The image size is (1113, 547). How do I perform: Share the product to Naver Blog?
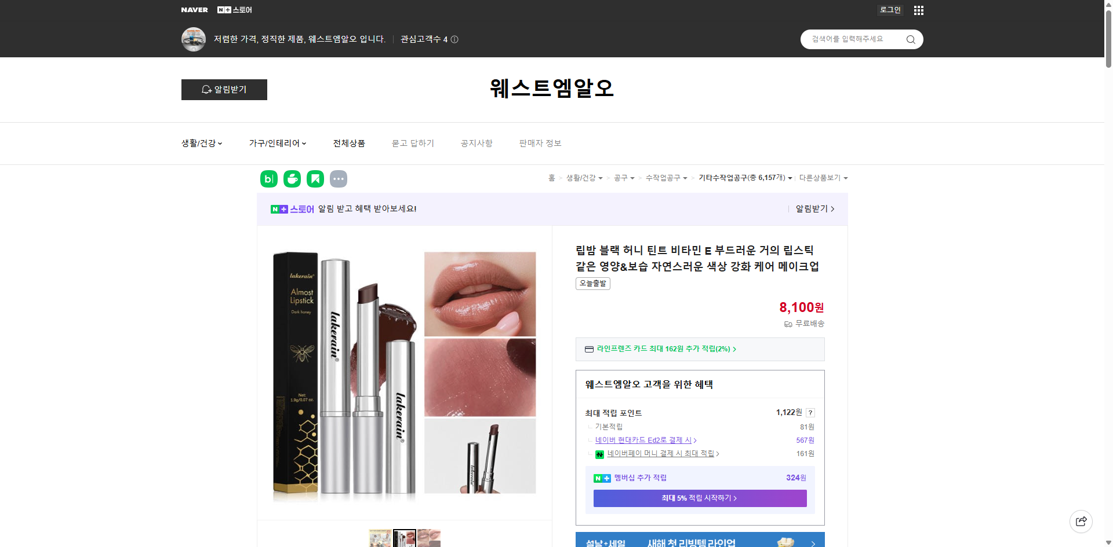(268, 179)
